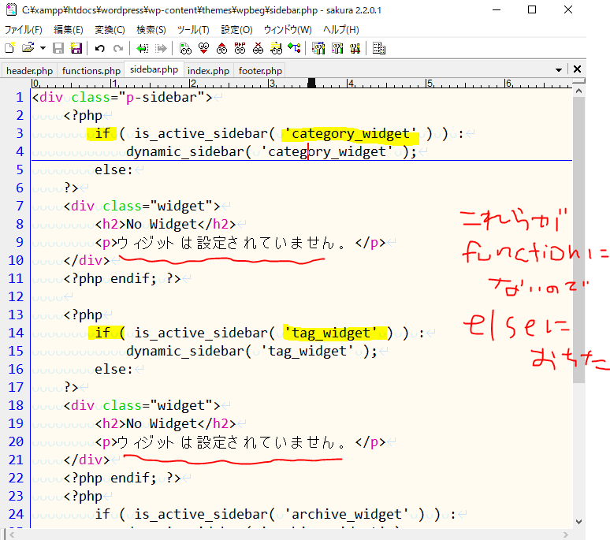Open type settings list icon
Screen dimensions: 610x540
[x=318, y=48]
